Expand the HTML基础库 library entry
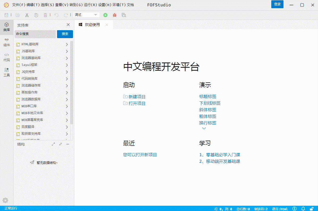The width and height of the screenshot is (318, 211). (x=67, y=44)
